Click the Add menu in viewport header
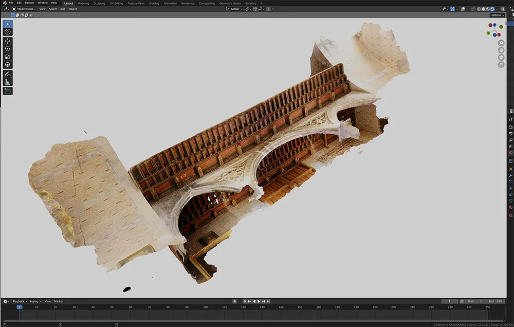The width and height of the screenshot is (514, 327). point(62,9)
